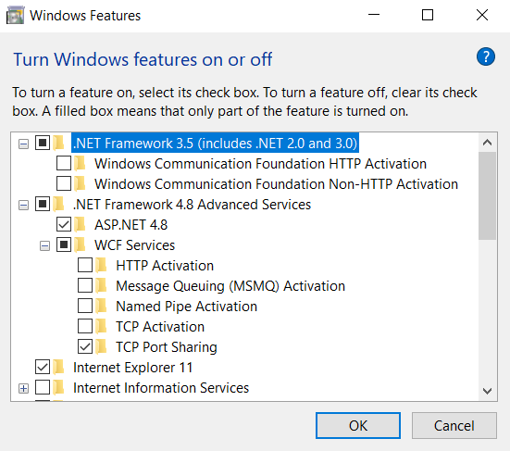Screen dimensions: 510x451
Task: Check the TCP Activation checkbox
Action: (85, 326)
